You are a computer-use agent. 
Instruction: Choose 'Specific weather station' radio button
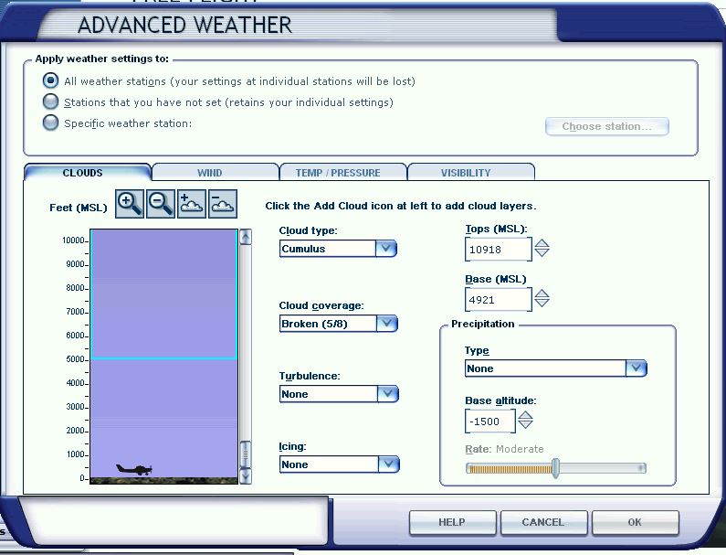tap(50, 123)
